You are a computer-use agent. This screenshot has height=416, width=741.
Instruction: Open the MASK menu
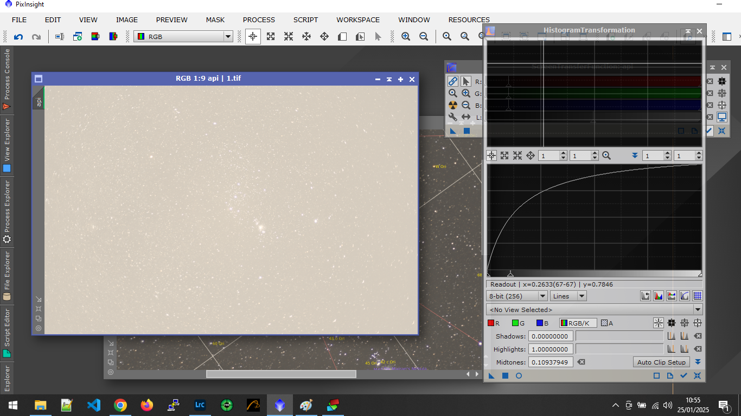(x=215, y=19)
